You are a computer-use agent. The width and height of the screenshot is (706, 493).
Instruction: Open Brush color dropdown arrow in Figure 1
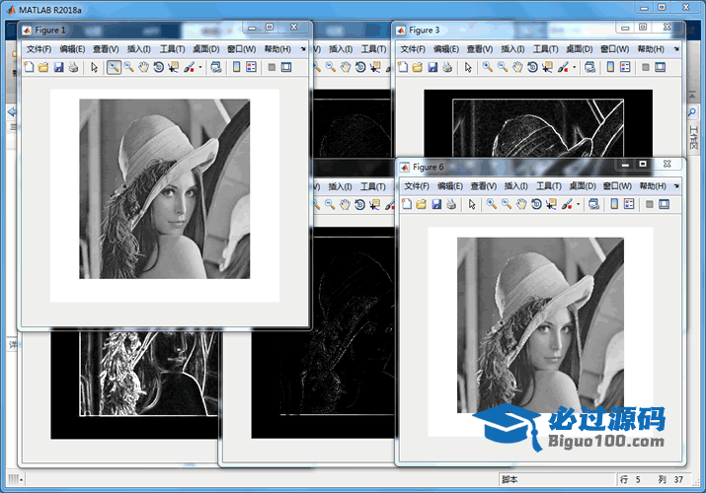click(x=200, y=67)
